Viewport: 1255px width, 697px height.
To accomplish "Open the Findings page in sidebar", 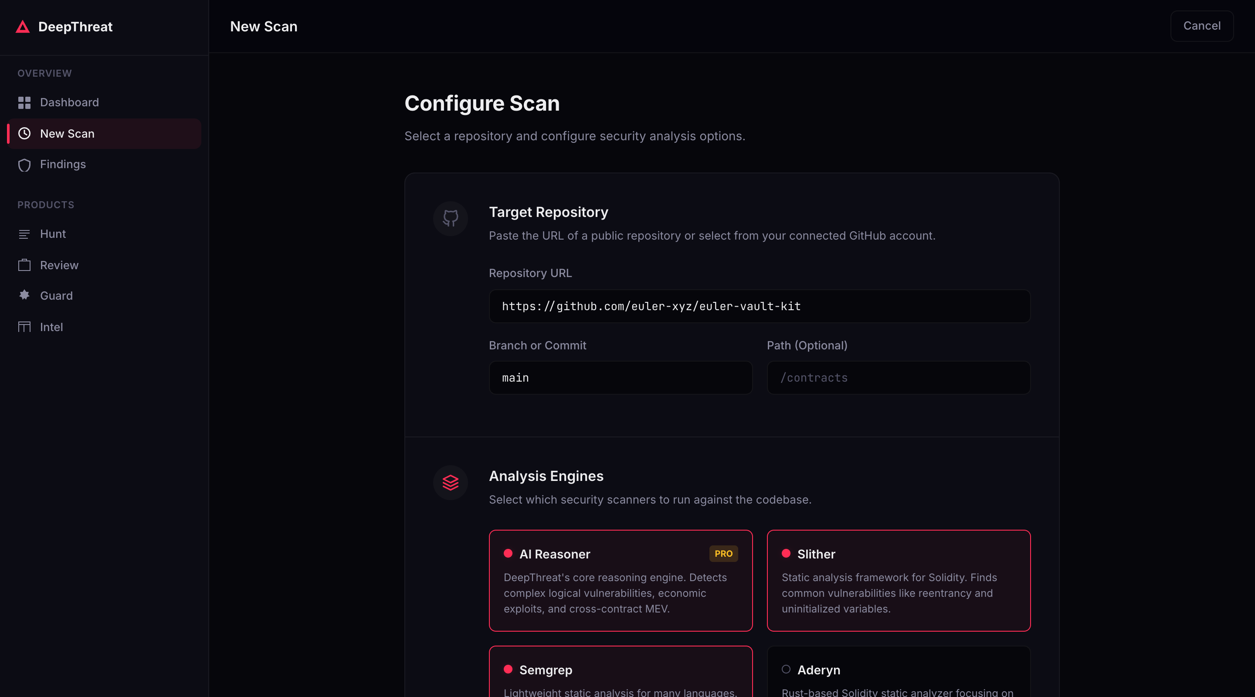I will tap(63, 165).
